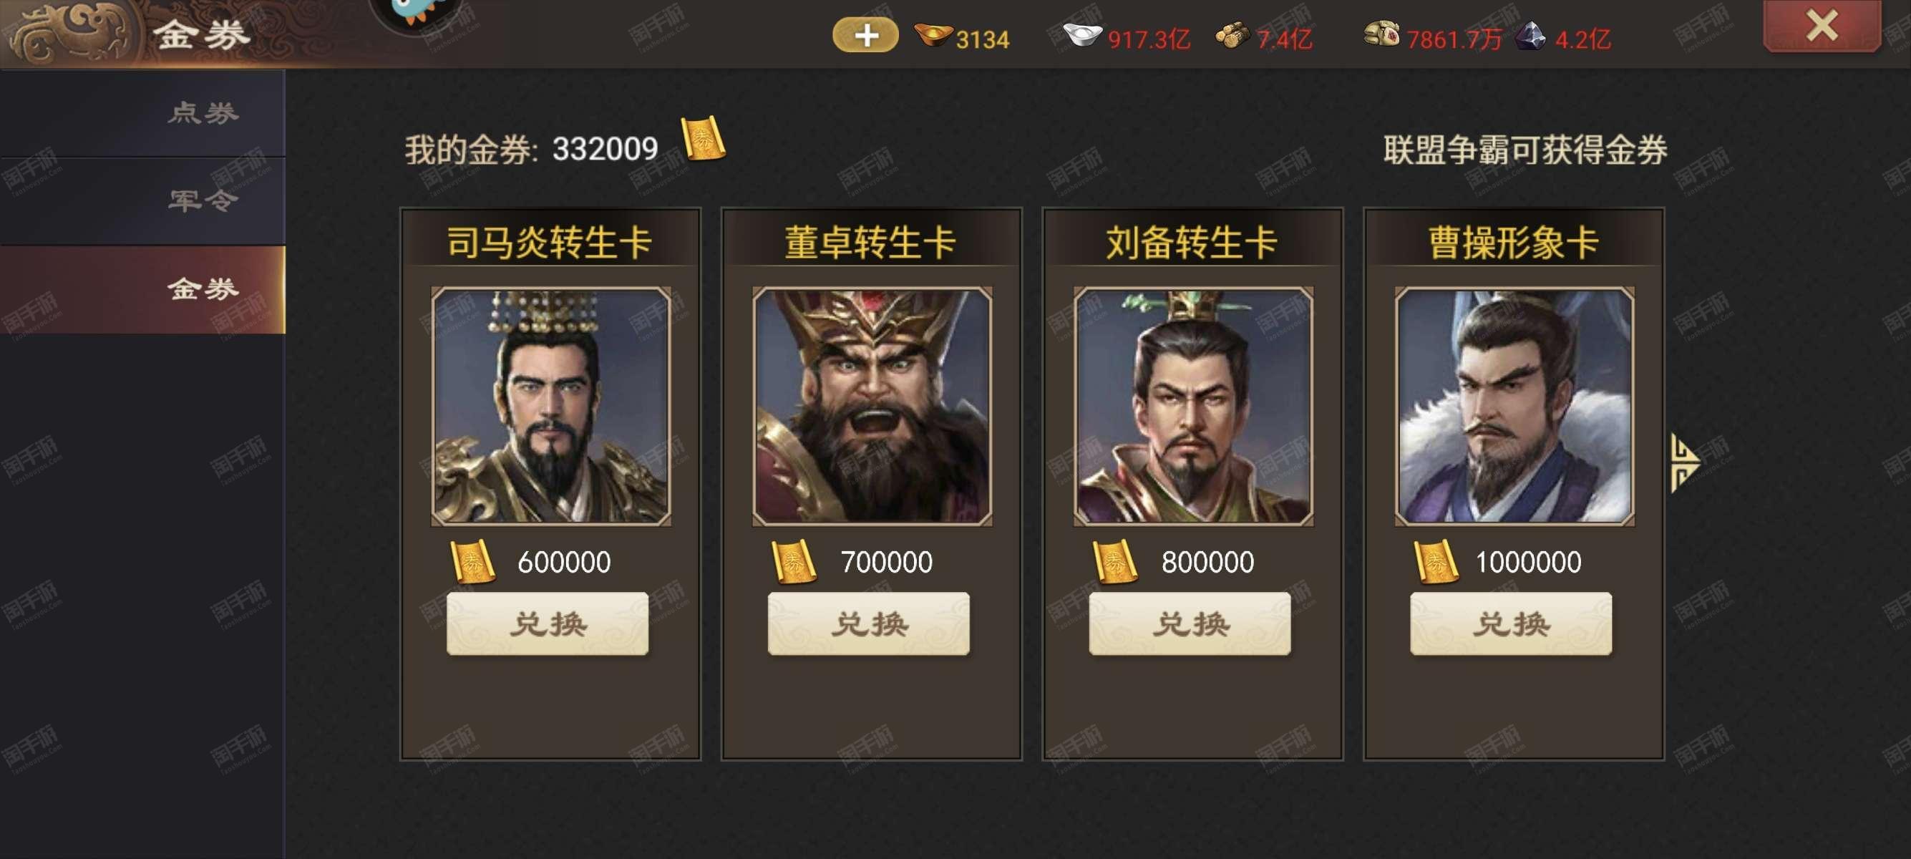
Task: Redeem 曹操形象卡 with 兑换 button
Action: 1511,624
